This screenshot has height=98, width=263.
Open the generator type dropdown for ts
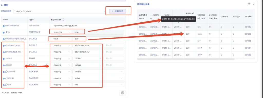[61, 32]
